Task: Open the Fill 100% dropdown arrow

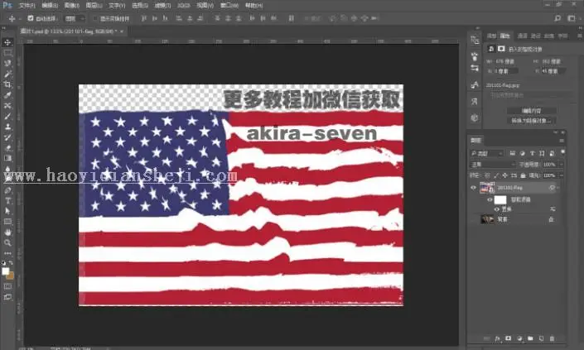Action: [x=561, y=175]
